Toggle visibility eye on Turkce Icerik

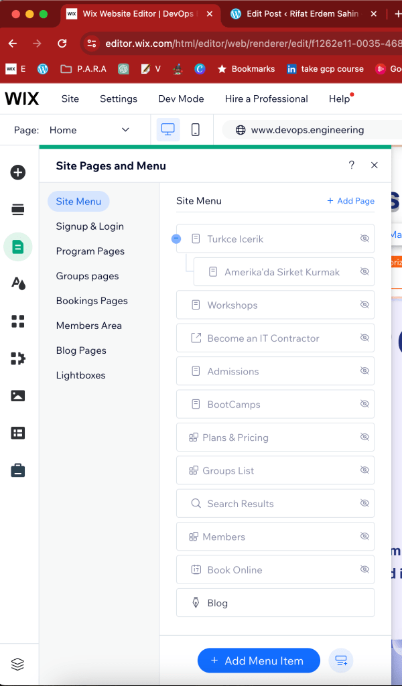pyautogui.click(x=364, y=239)
